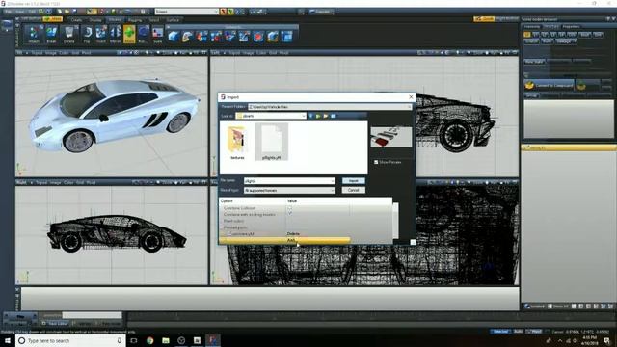
Task: Click the Windows search box
Action: 70,340
